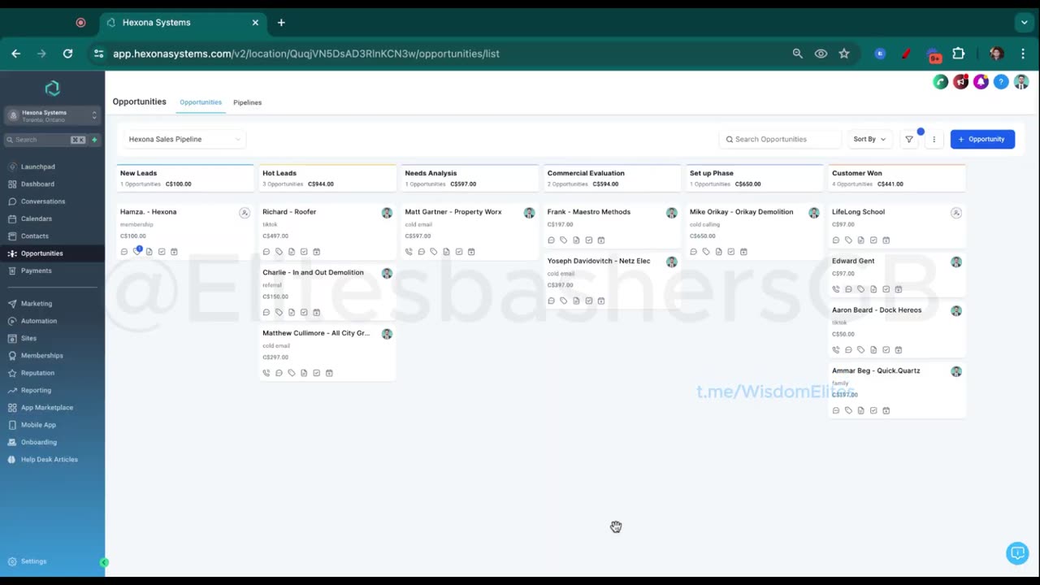Click the Search Opportunities field
The image size is (1040, 585).
[x=780, y=139]
